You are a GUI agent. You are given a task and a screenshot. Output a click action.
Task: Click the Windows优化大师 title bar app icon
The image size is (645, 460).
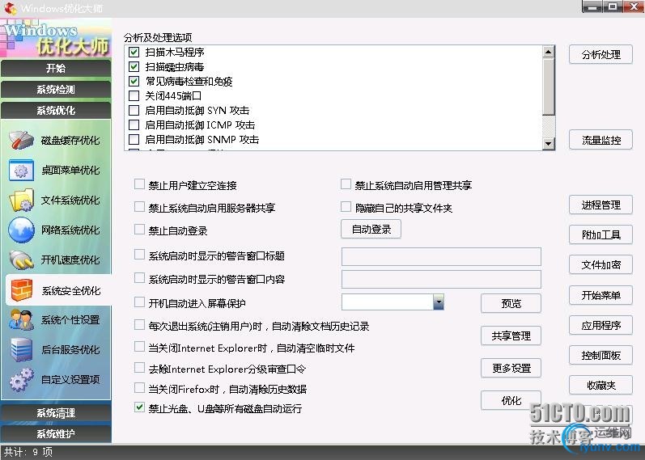click(10, 7)
